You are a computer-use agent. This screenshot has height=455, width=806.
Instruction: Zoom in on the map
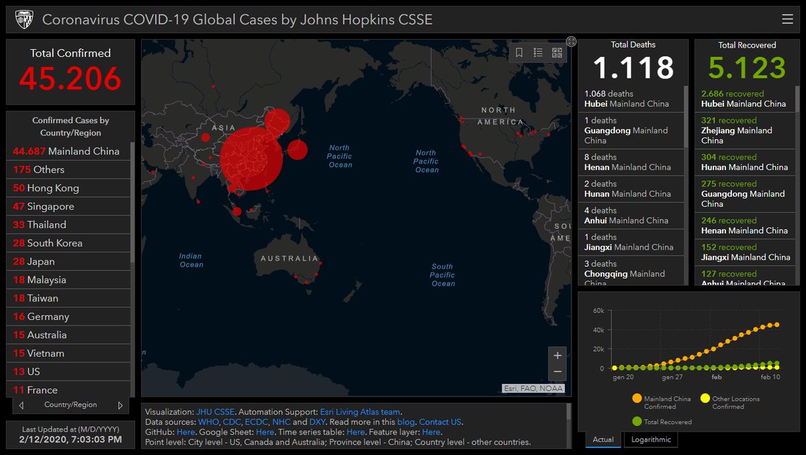(x=557, y=354)
